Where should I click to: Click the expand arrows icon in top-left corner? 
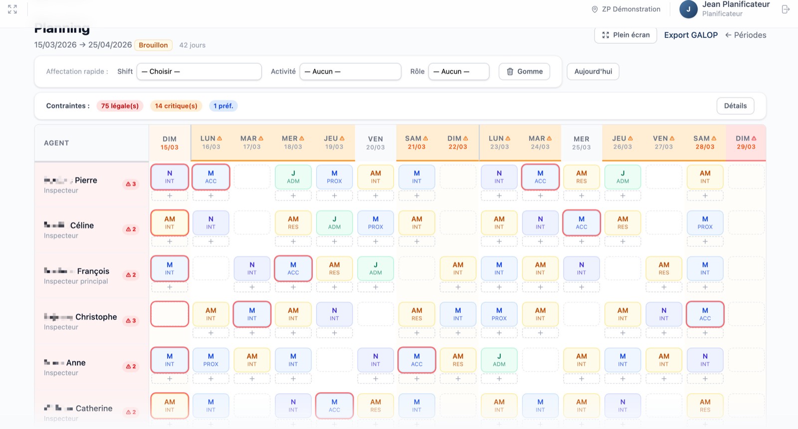pos(12,9)
